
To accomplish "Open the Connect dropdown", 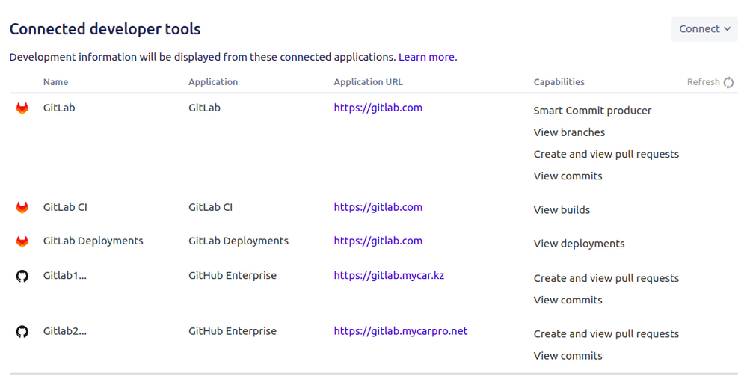I will click(x=704, y=29).
